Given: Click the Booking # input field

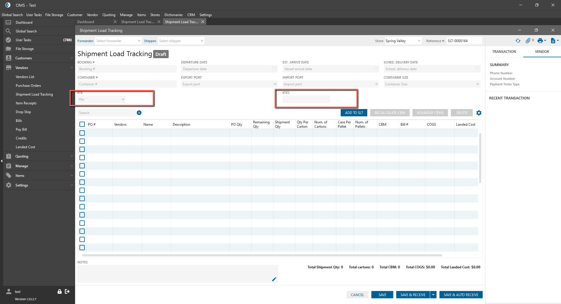Looking at the screenshot, I should 127,69.
